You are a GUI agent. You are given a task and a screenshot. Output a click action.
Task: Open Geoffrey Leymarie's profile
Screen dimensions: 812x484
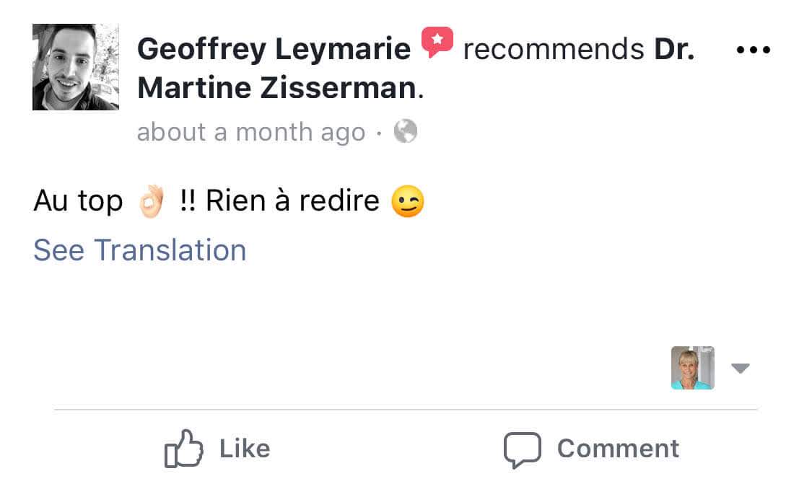274,48
